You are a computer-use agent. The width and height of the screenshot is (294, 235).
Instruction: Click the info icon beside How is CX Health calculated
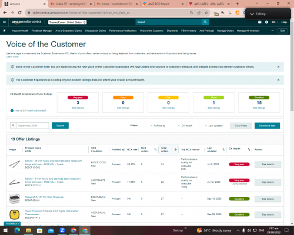(x=12, y=110)
